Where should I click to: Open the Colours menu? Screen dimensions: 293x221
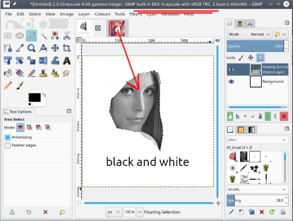[x=102, y=14]
